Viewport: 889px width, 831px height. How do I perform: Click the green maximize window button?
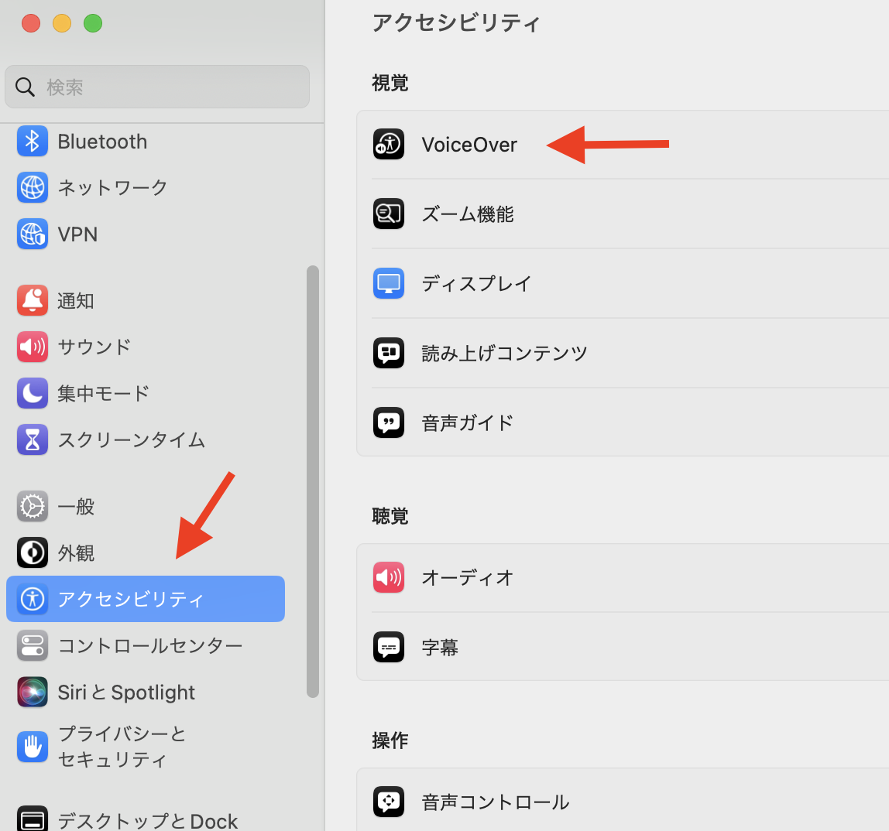[93, 23]
